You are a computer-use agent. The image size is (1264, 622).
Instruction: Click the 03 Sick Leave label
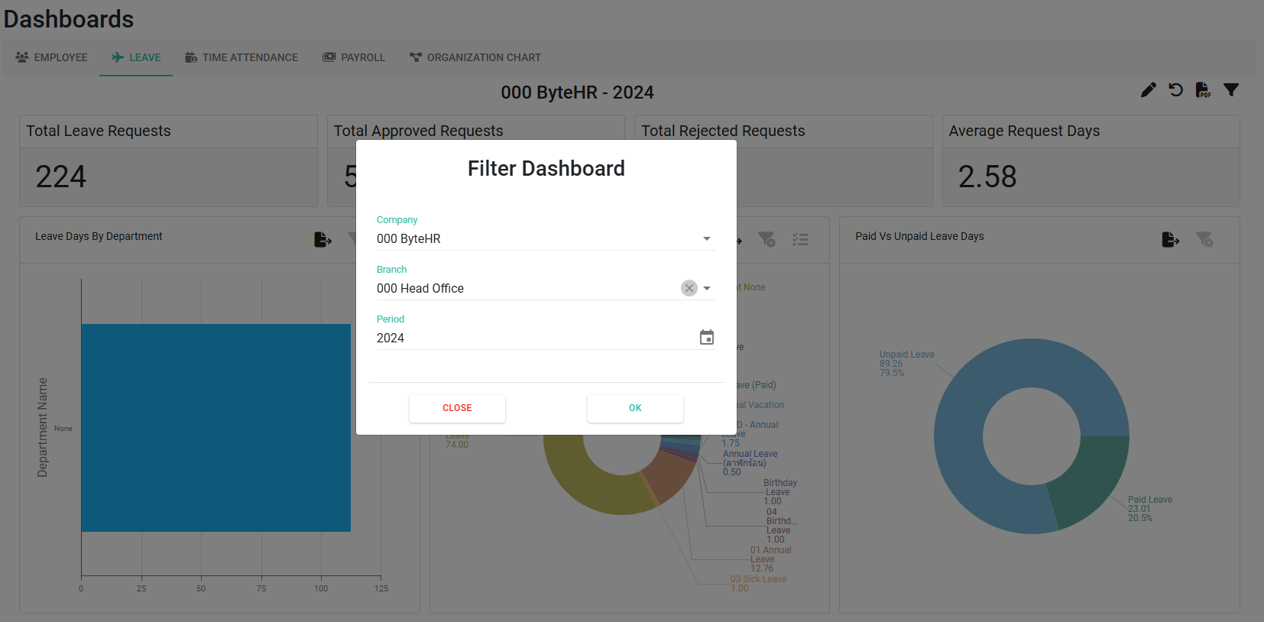pos(758,584)
